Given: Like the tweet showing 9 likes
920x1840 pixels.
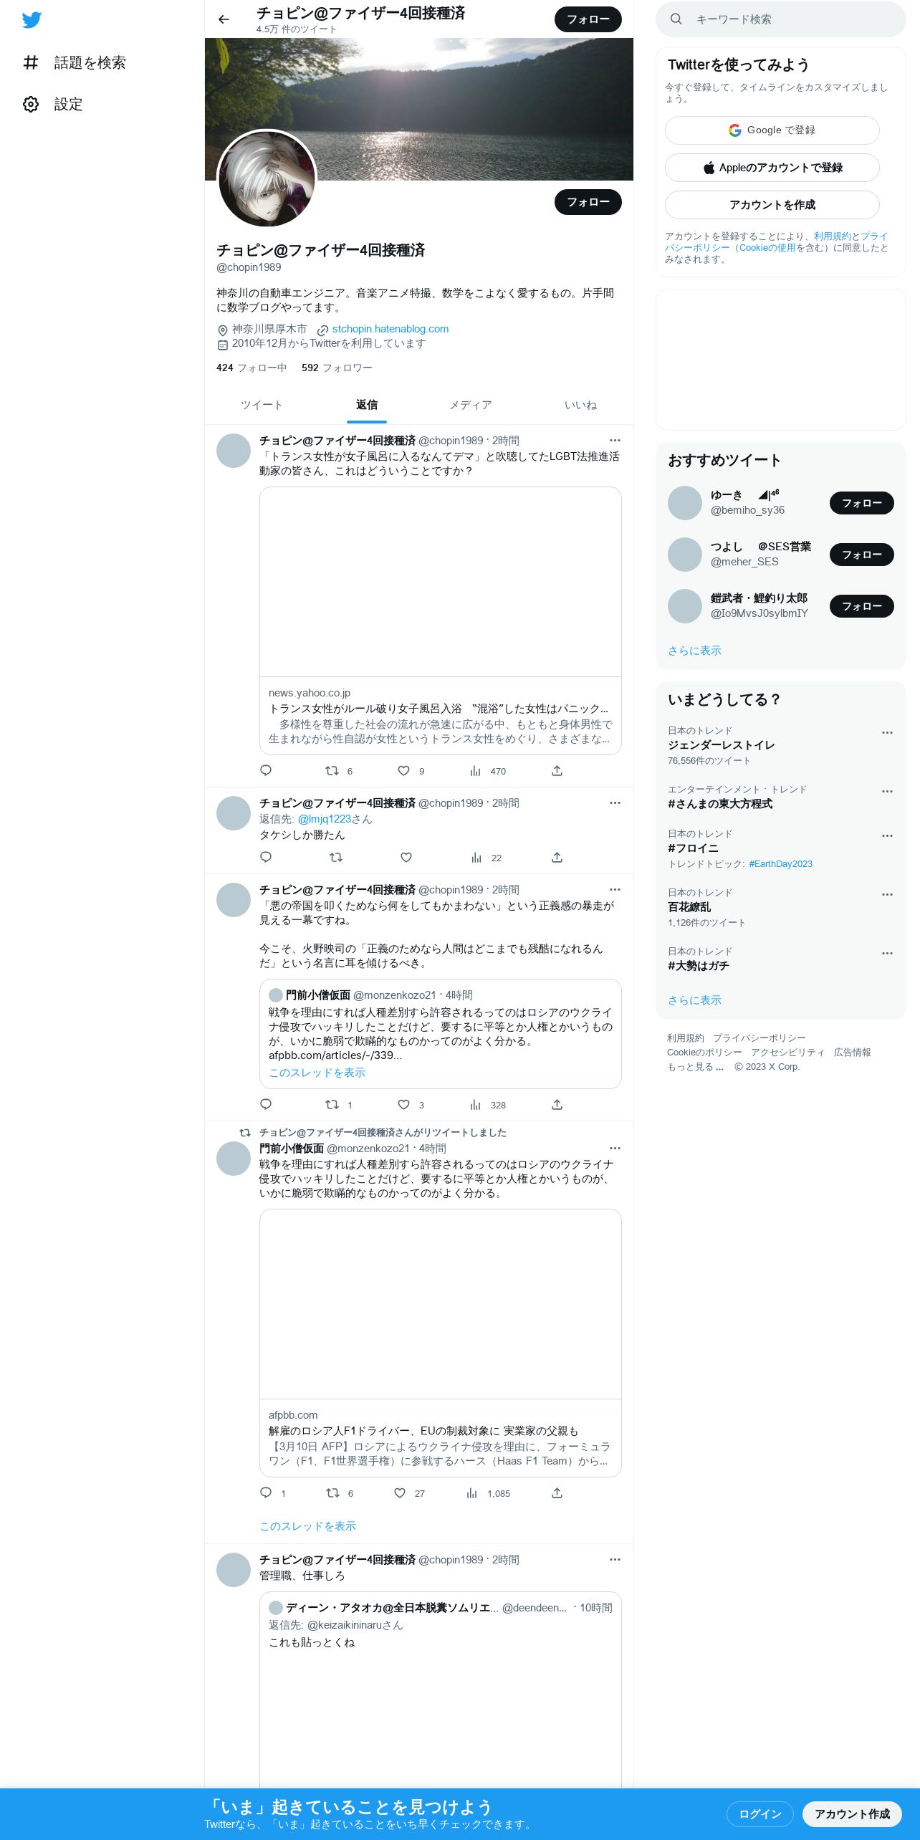Looking at the screenshot, I should point(404,770).
